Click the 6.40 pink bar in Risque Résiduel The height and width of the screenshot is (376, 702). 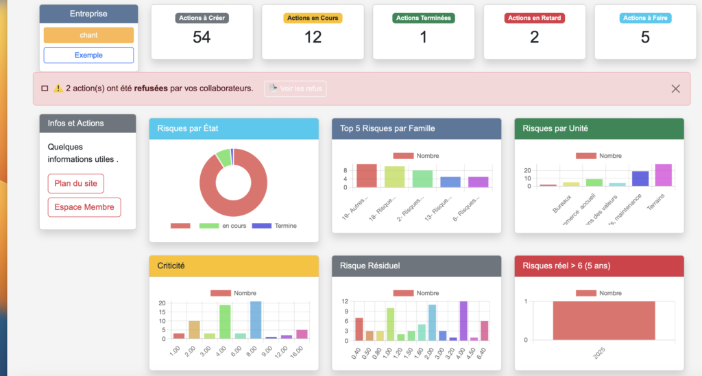[485, 331]
